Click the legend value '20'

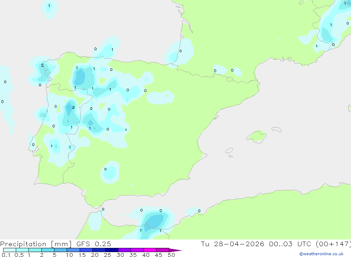[x=95, y=255]
